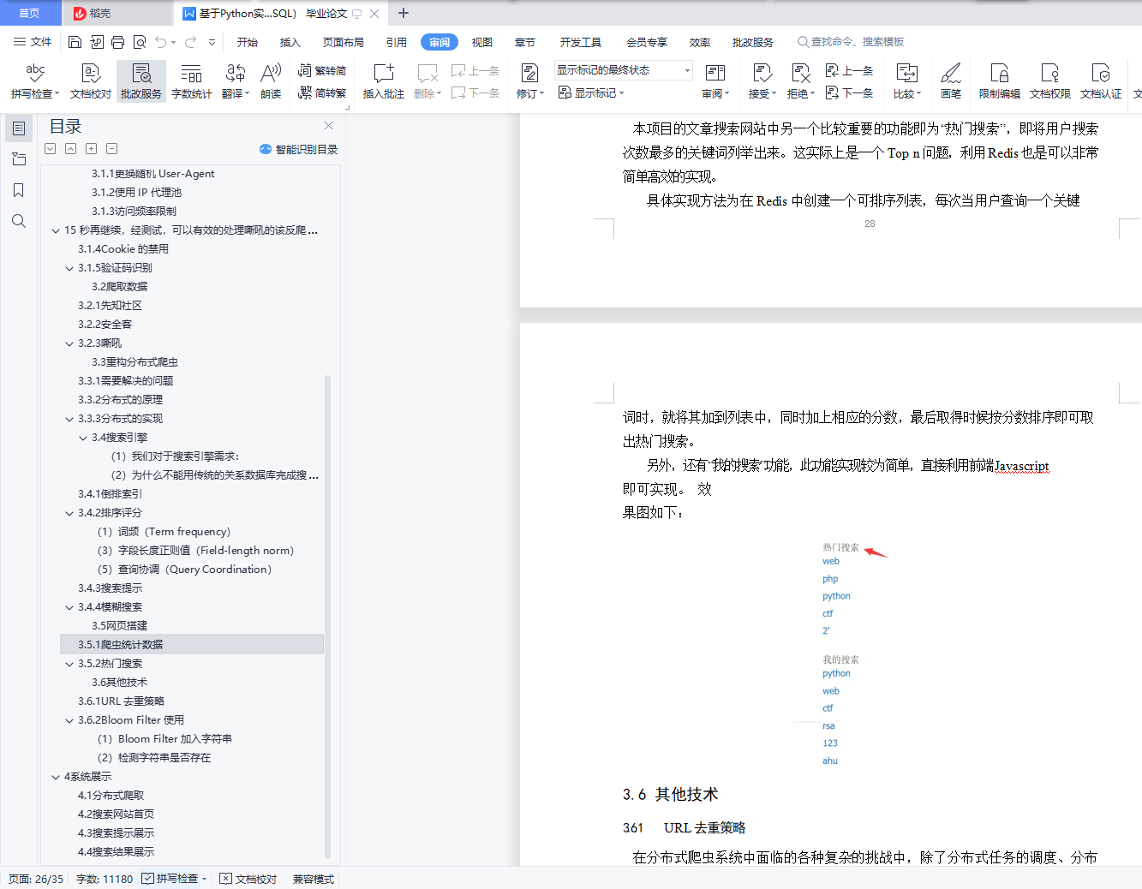Open 限制编辑 restrict editing
Viewport: 1142px width, 889px height.
click(1000, 81)
